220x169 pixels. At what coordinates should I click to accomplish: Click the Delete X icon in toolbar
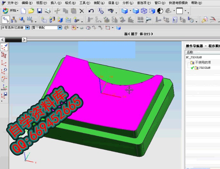click(x=82, y=11)
